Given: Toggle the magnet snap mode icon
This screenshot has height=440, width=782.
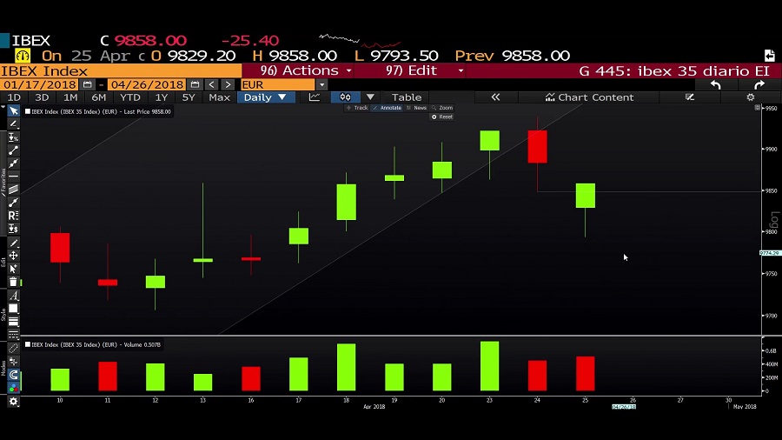Looking at the screenshot, I should [x=13, y=375].
